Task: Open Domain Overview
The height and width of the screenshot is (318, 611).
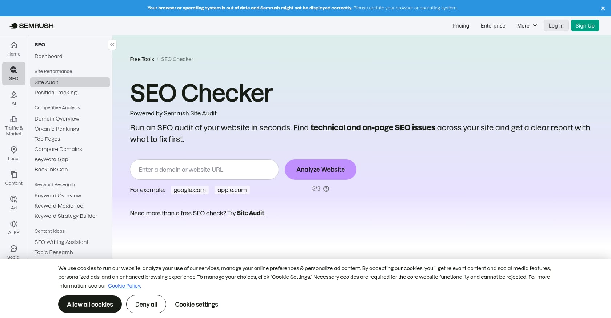Action: pyautogui.click(x=70, y=119)
